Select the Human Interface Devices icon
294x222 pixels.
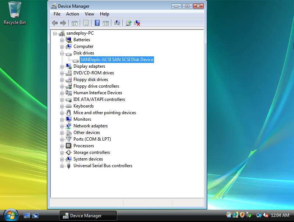[69, 93]
